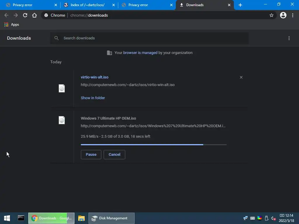Open Chrome's three-dot main menu
This screenshot has width=299, height=224.
pyautogui.click(x=293, y=15)
